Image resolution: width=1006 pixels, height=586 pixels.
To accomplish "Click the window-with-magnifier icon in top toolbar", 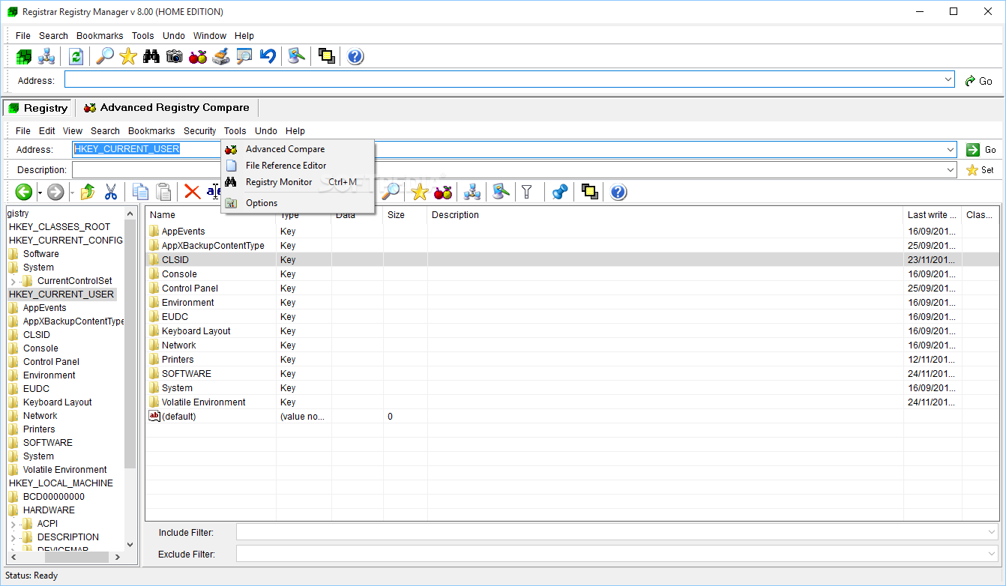I will pyautogui.click(x=244, y=56).
